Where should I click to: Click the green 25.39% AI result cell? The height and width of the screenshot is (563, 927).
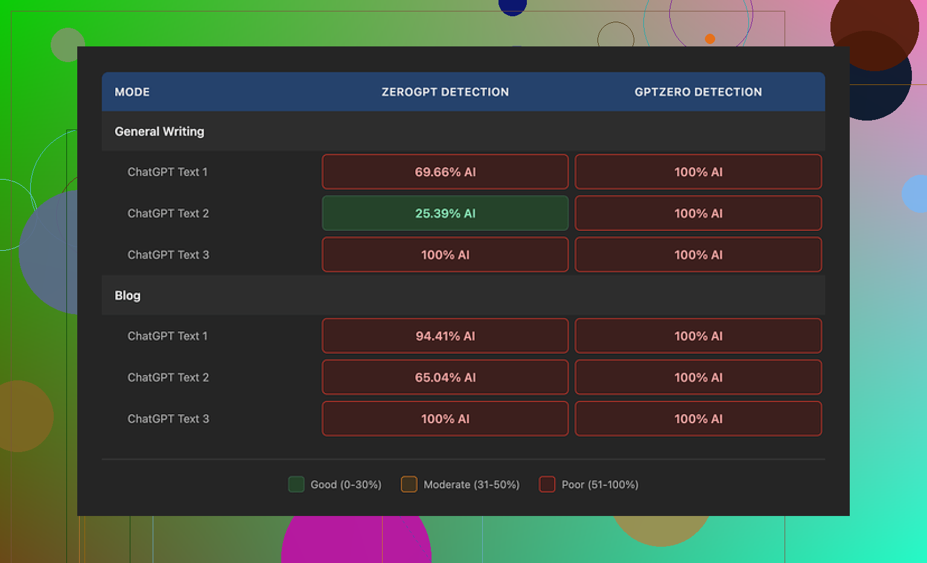click(x=445, y=213)
